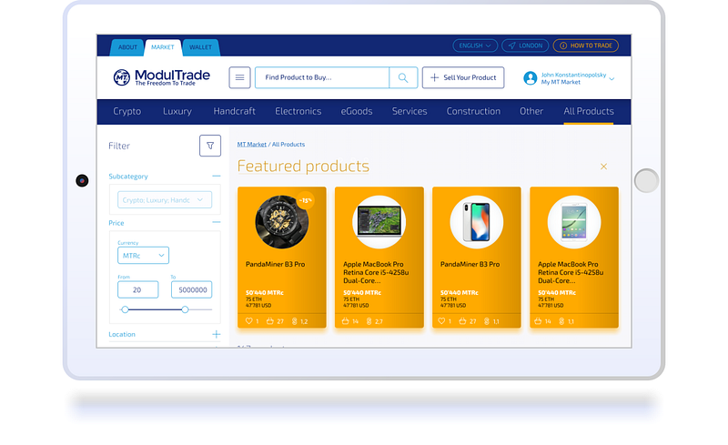The height and width of the screenshot is (445, 728).
Task: Open the Subcategory selection dropdown
Action: (x=165, y=199)
